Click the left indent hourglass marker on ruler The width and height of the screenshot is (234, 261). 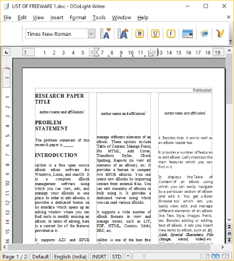click(x=97, y=52)
